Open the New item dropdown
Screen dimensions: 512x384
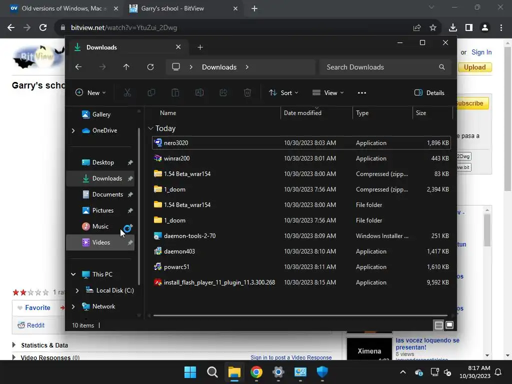tap(90, 92)
